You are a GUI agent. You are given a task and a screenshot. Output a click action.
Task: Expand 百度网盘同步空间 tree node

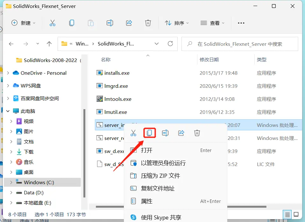click(8, 98)
